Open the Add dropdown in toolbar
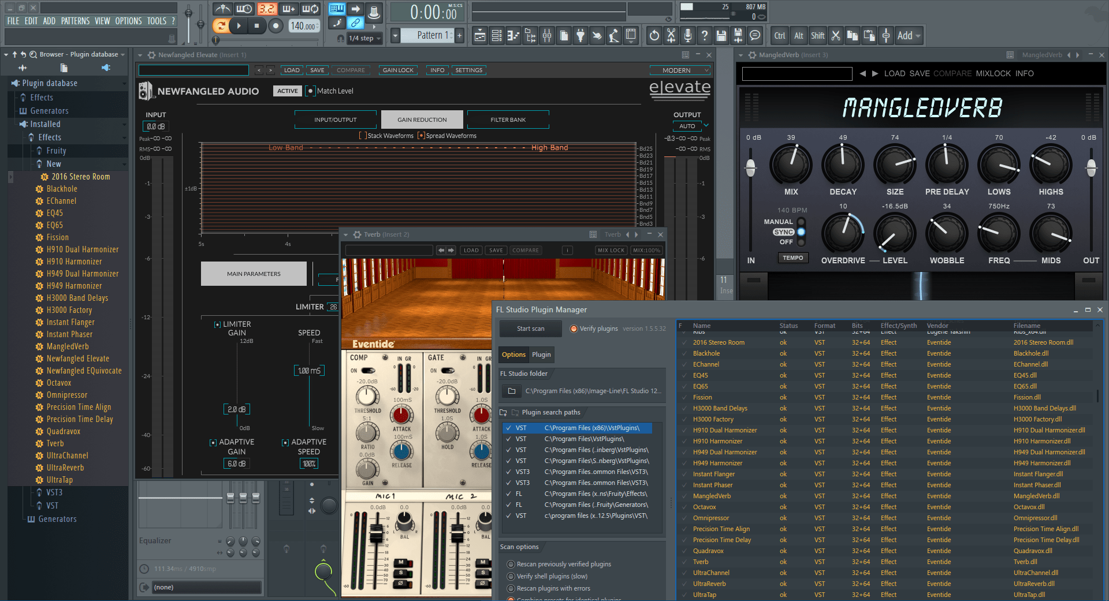Image resolution: width=1109 pixels, height=601 pixels. pos(909,36)
